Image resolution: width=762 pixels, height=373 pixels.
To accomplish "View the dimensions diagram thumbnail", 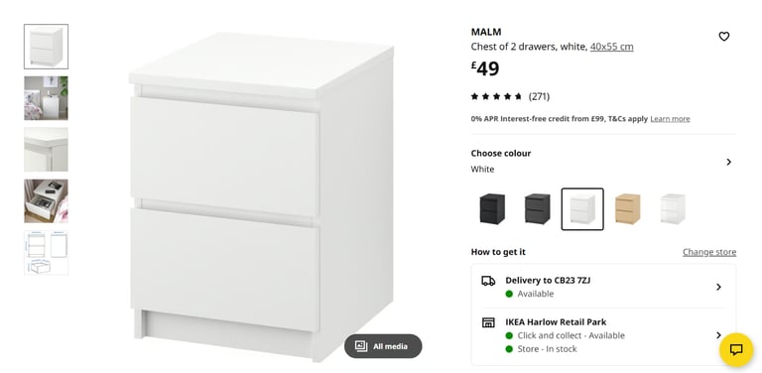I will tap(47, 253).
